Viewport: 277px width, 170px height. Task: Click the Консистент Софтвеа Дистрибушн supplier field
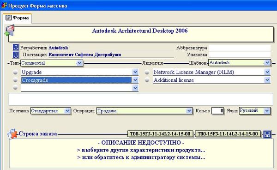(111, 55)
